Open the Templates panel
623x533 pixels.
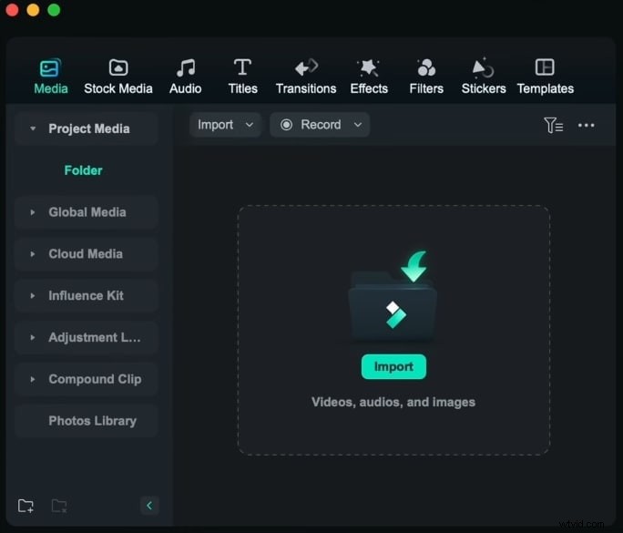(x=545, y=77)
